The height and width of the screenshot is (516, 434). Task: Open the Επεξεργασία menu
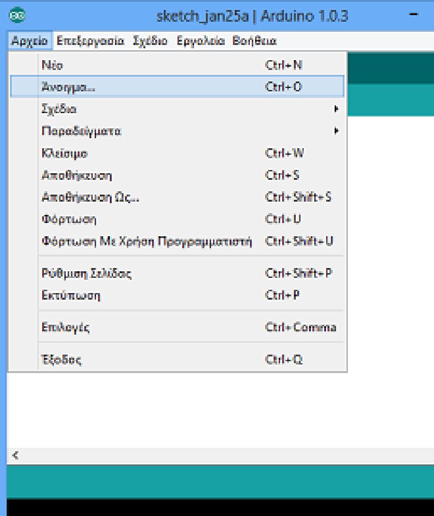90,41
